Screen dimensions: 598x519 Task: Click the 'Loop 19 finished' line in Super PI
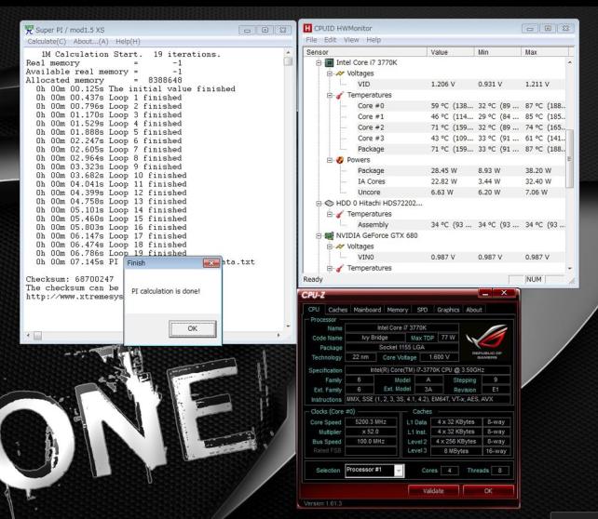pos(112,253)
